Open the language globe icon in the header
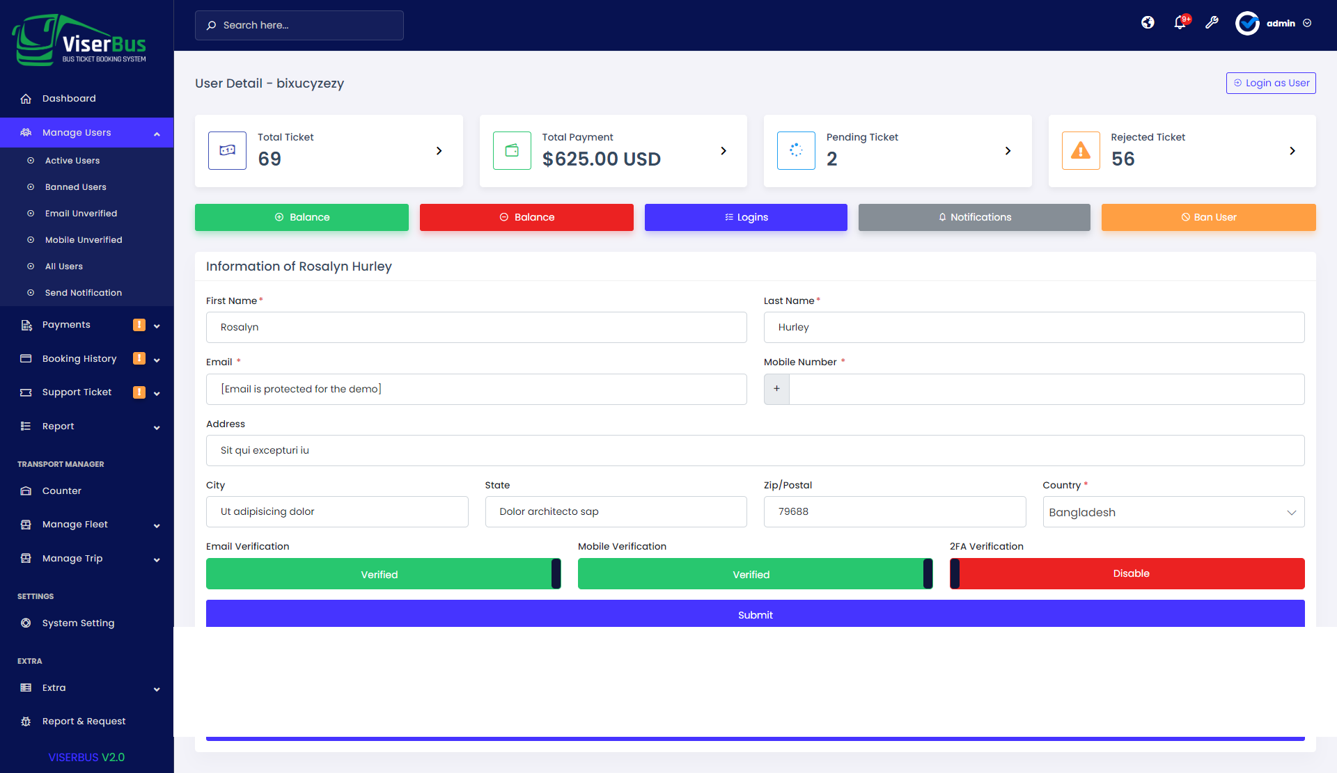This screenshot has width=1337, height=773. [x=1148, y=22]
